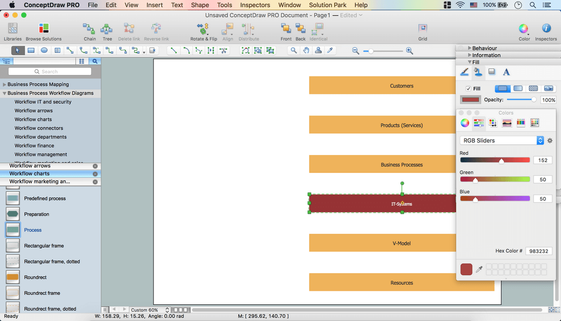The height and width of the screenshot is (321, 561).
Task: Open the Shape menu
Action: (199, 5)
